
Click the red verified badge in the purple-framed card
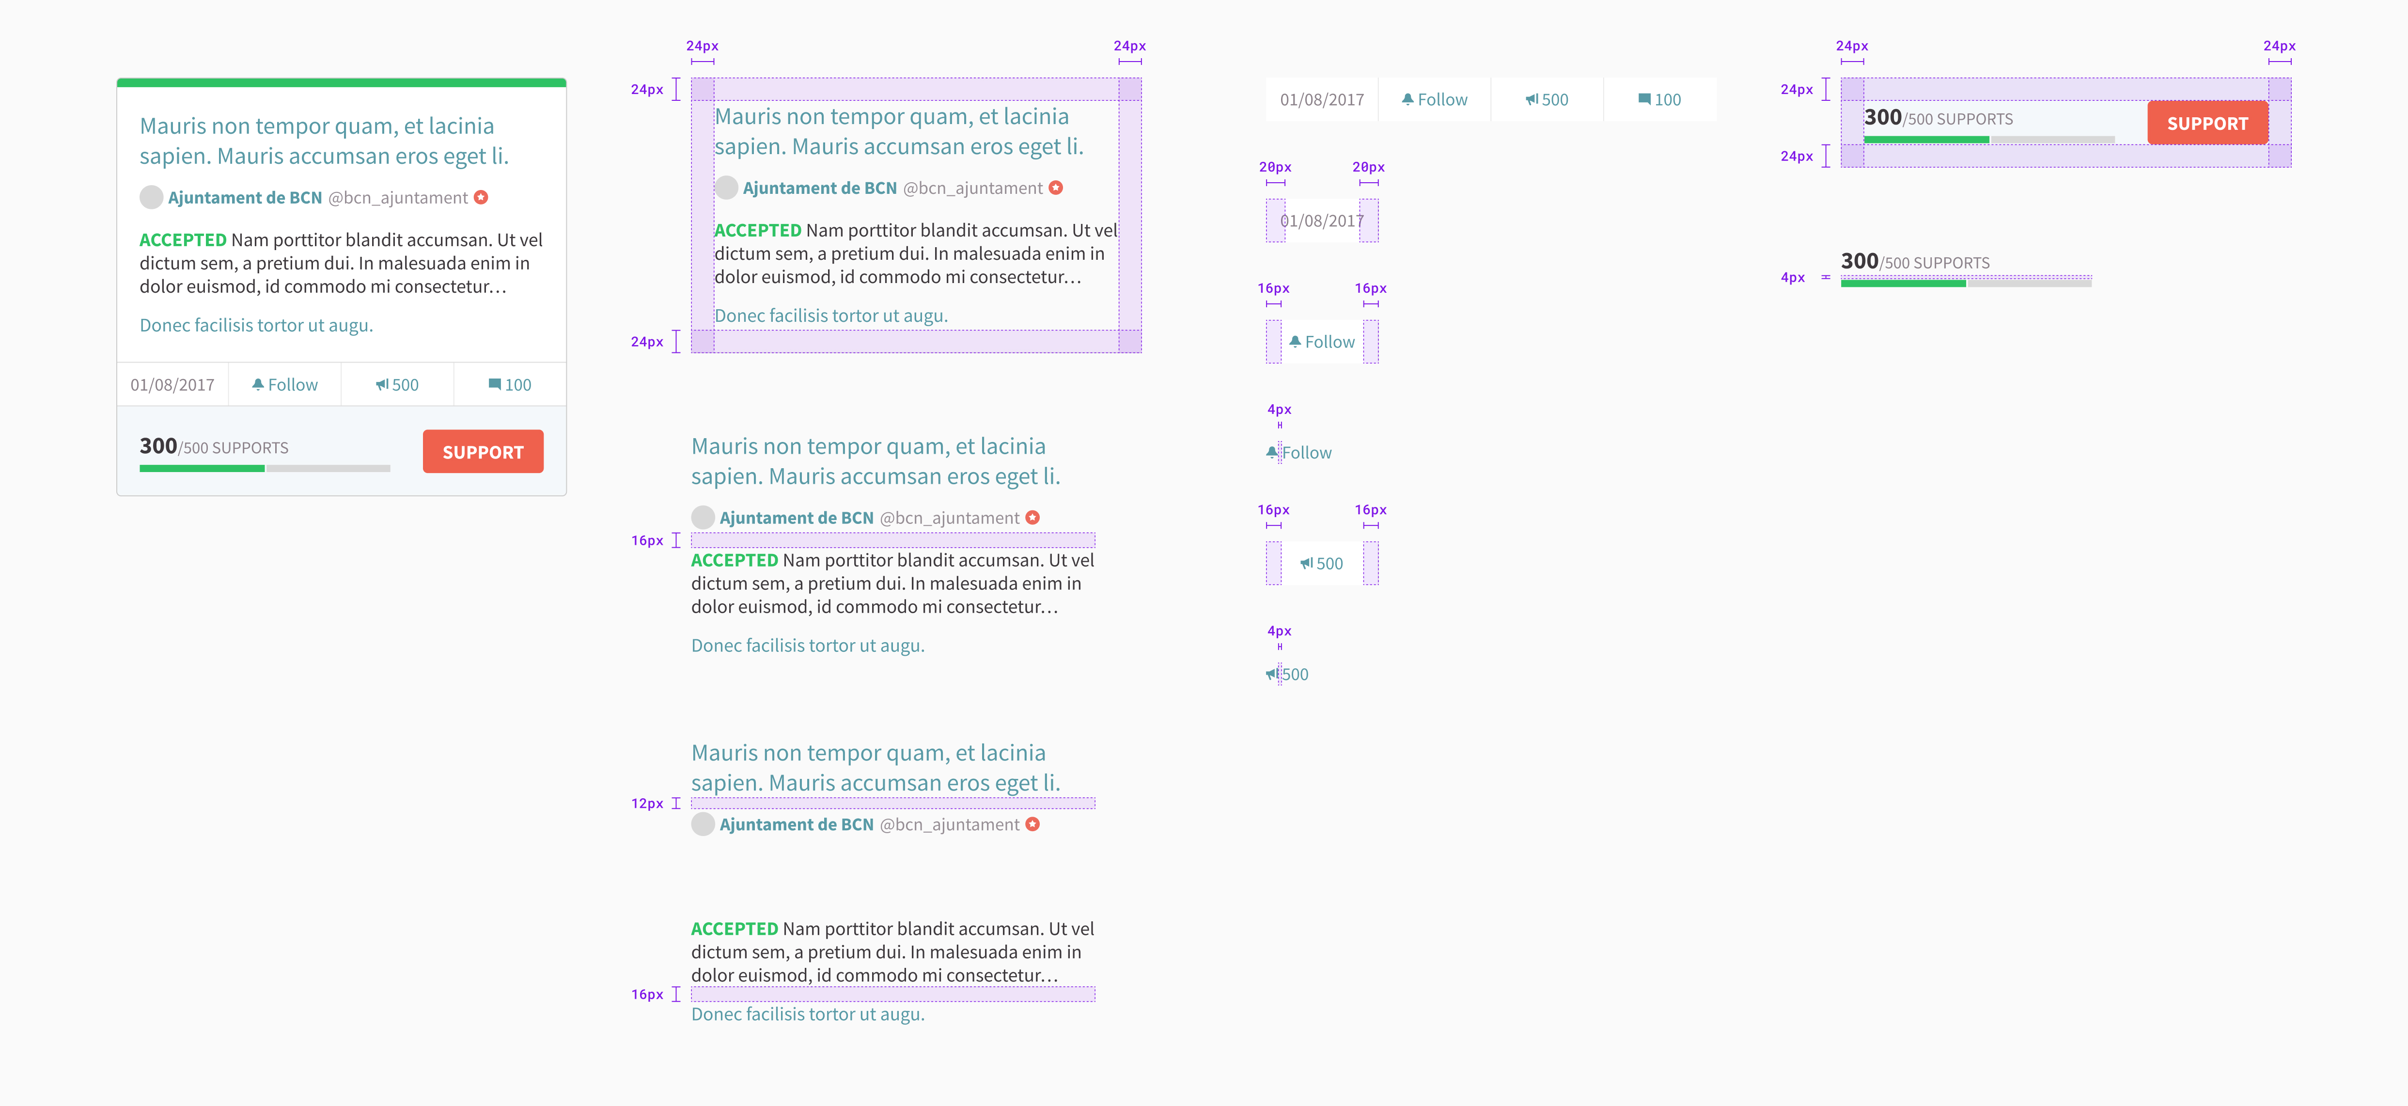click(1055, 188)
